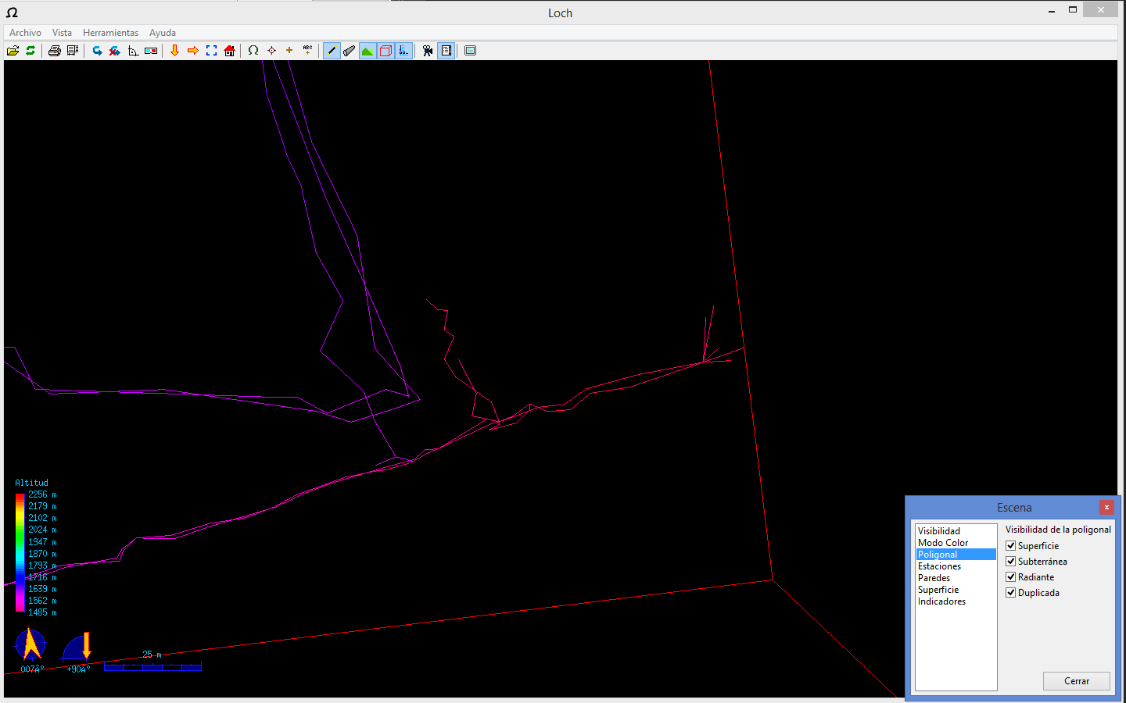Image resolution: width=1126 pixels, height=703 pixels.
Task: Click the blue rotation arrow icon
Action: point(97,51)
